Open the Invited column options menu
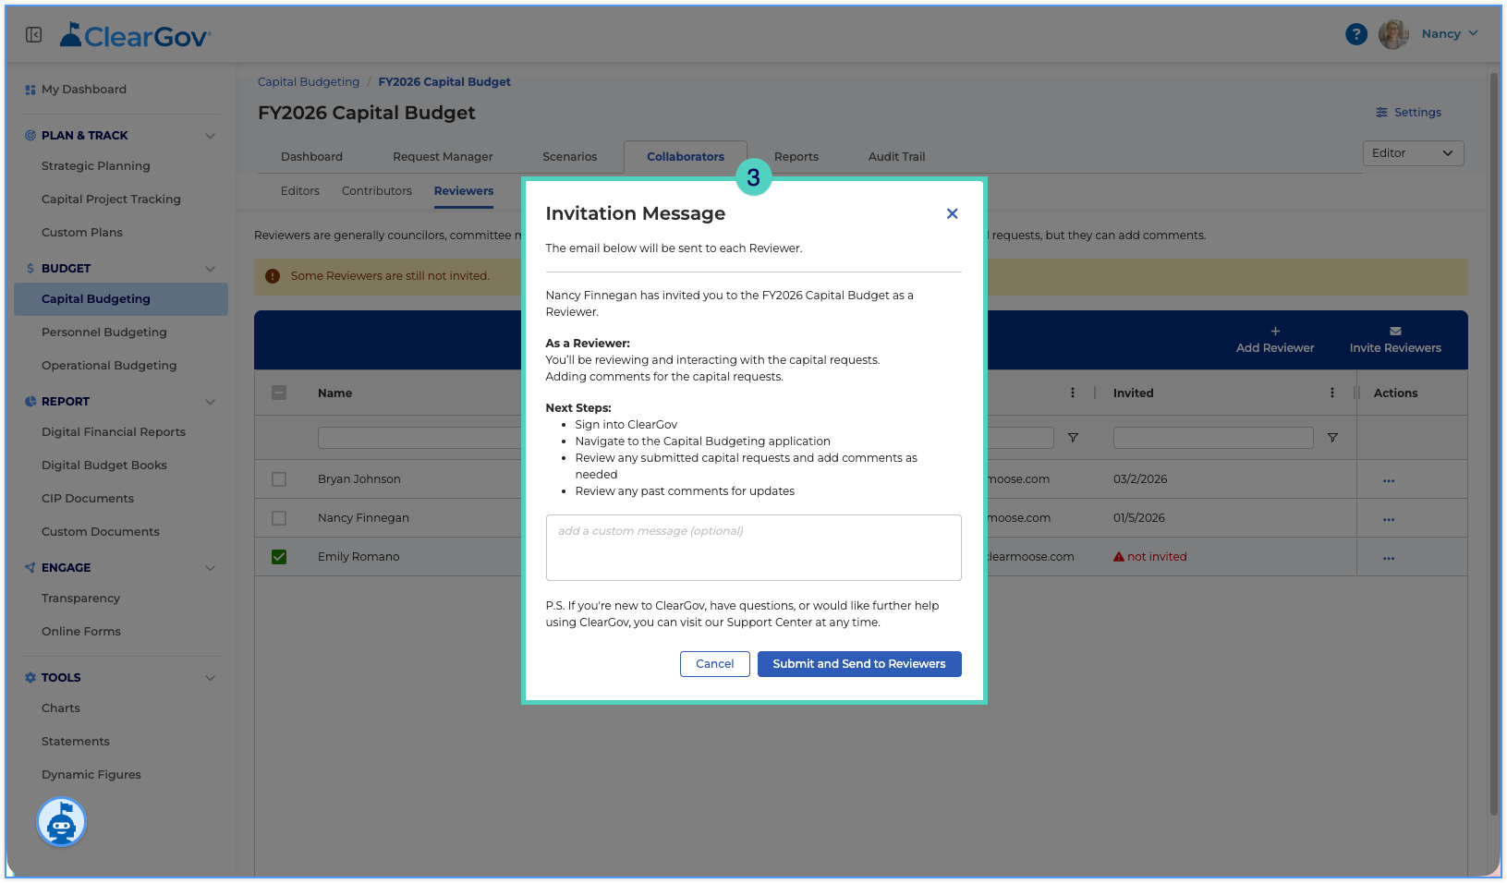This screenshot has width=1507, height=883. 1331,393
